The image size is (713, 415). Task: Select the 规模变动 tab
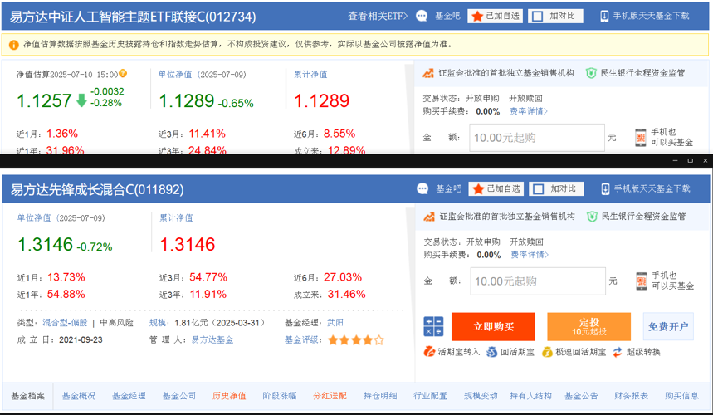tap(481, 396)
